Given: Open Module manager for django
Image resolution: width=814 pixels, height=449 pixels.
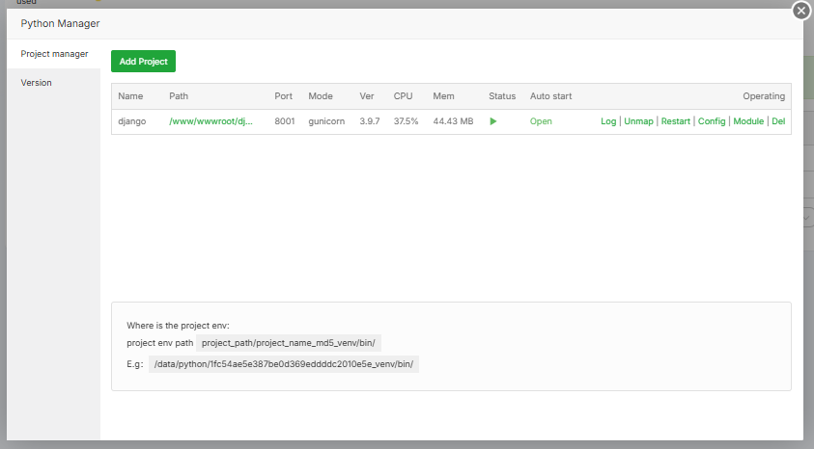Looking at the screenshot, I should pyautogui.click(x=748, y=121).
